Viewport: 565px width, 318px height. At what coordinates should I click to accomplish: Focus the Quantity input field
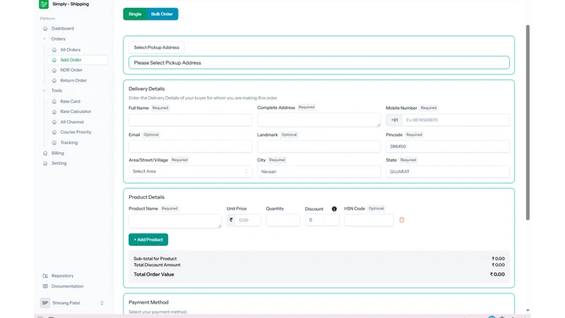pos(283,220)
